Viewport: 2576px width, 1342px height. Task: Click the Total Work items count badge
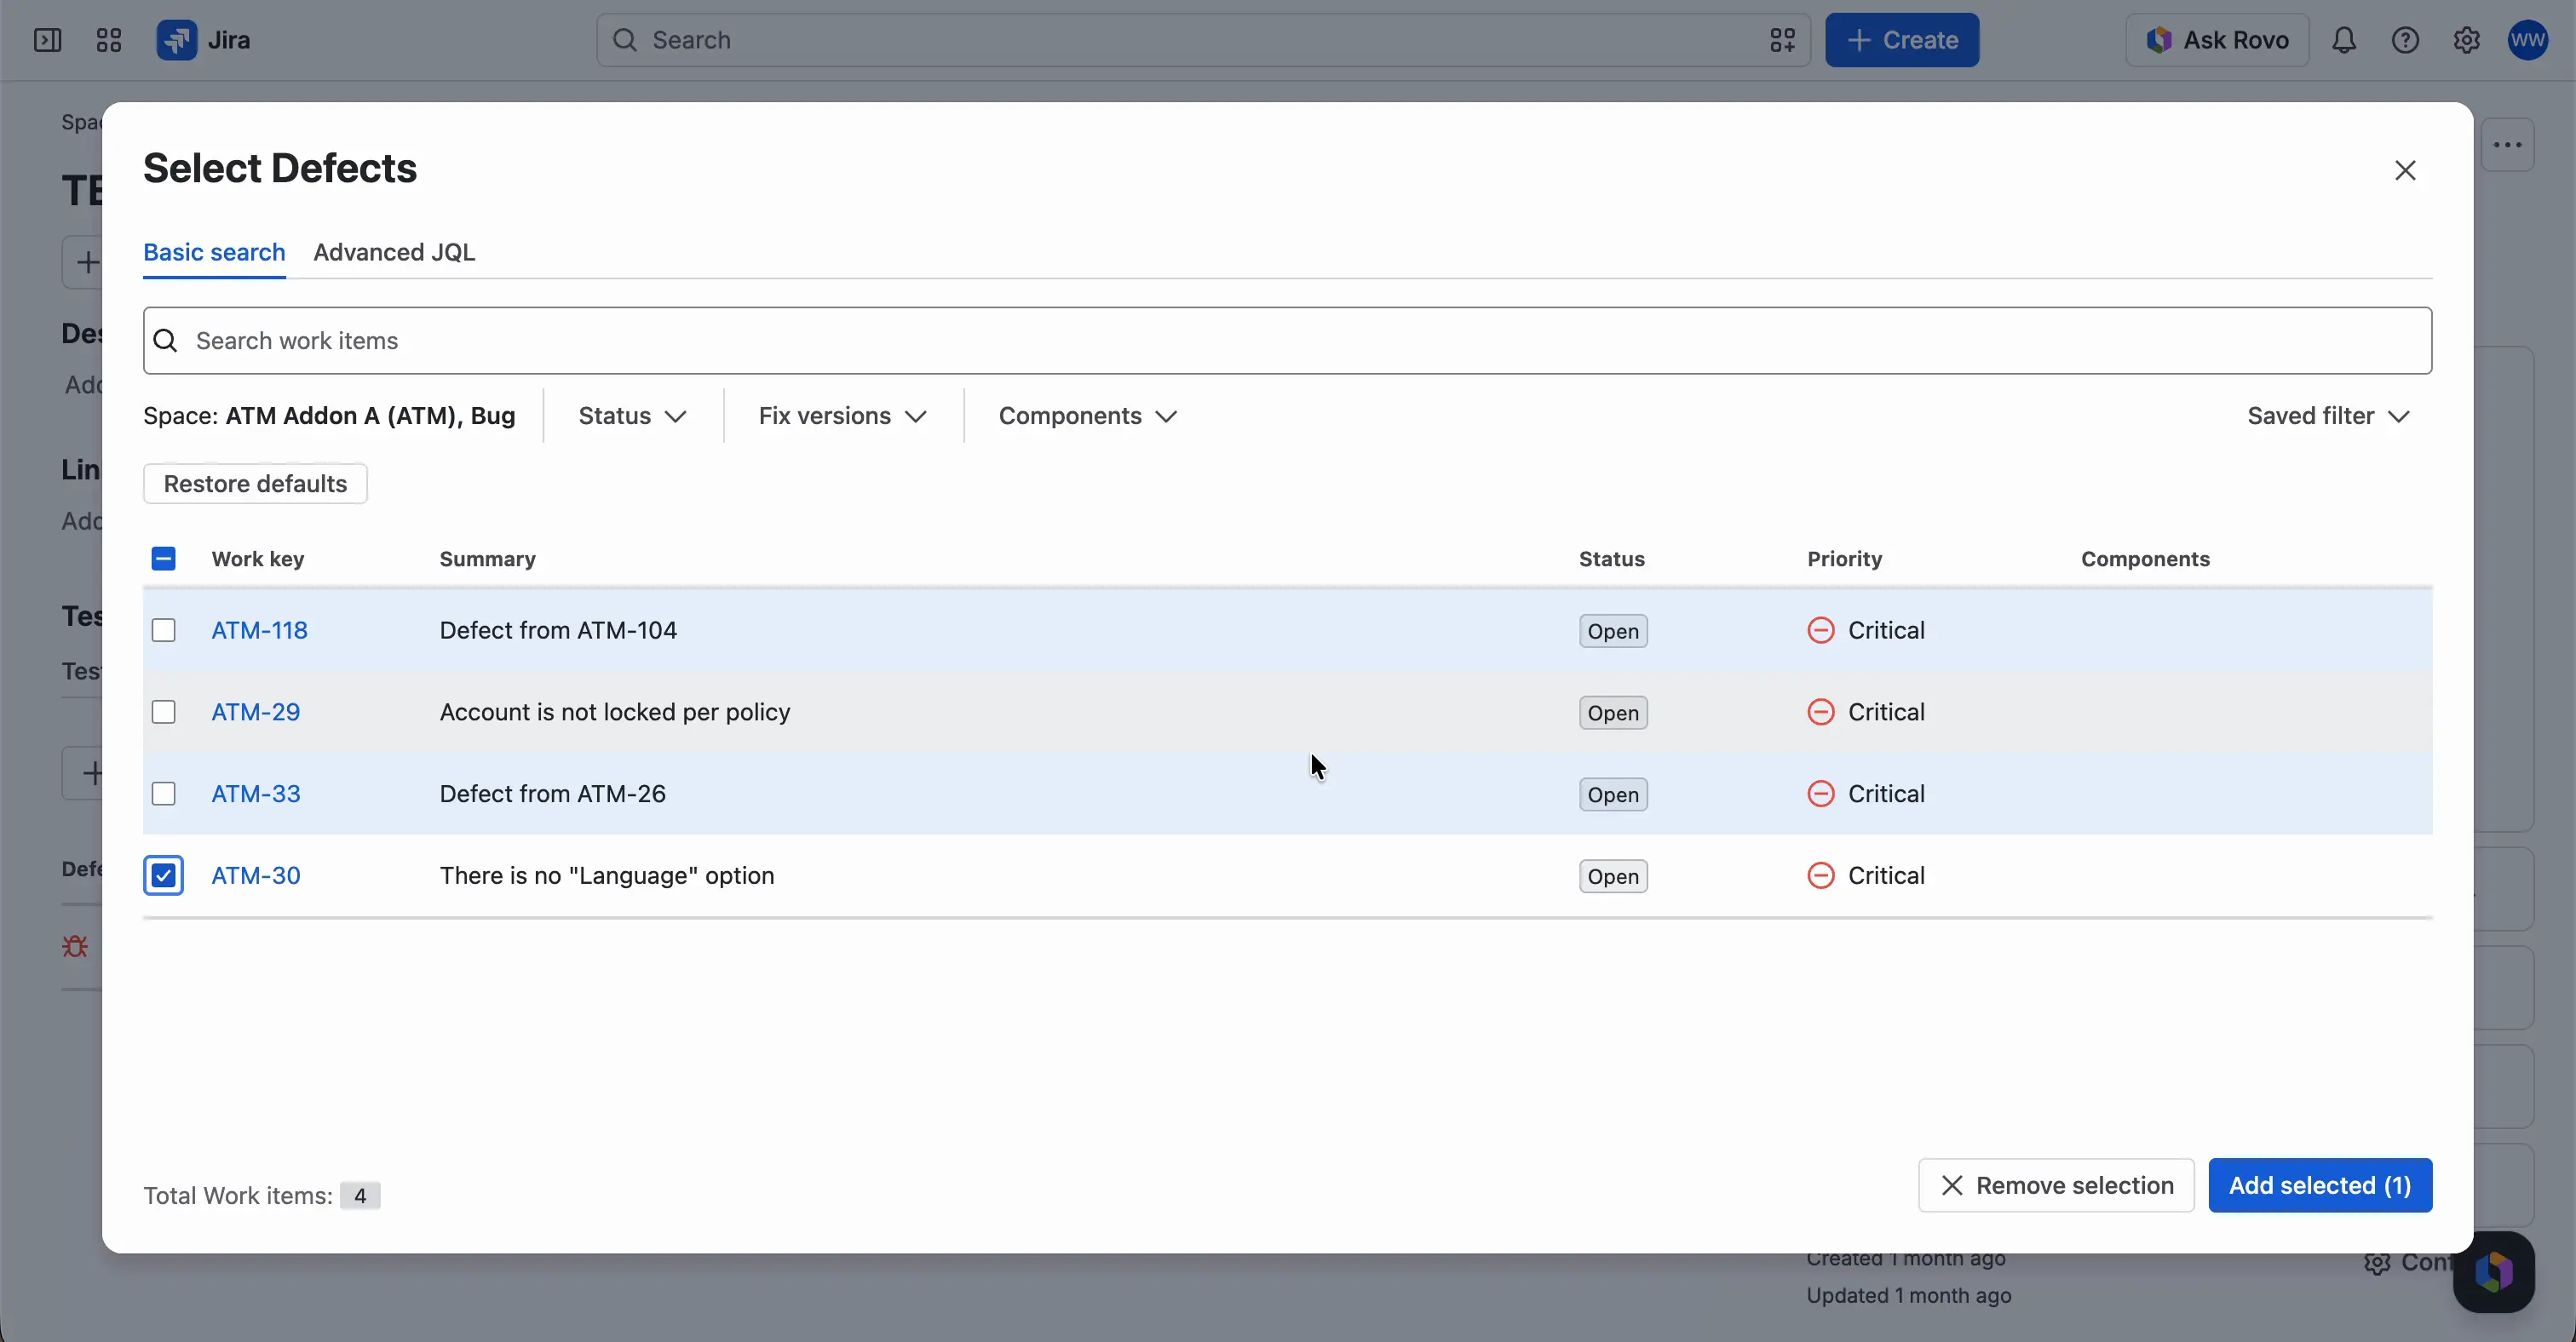360,1196
